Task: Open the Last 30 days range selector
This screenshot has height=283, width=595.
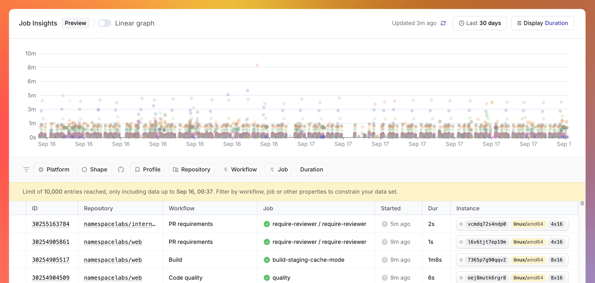Action: (x=479, y=23)
